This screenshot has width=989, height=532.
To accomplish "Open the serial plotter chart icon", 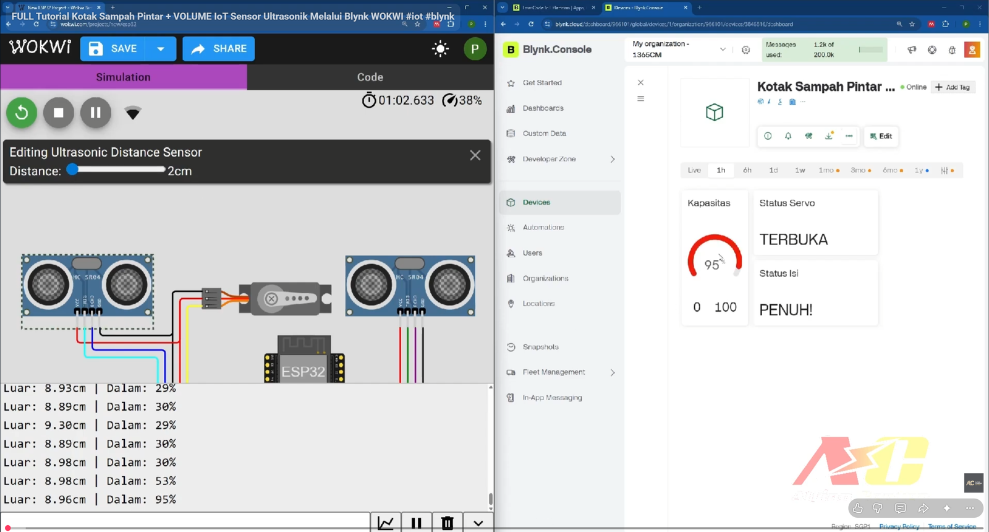I will click(386, 523).
